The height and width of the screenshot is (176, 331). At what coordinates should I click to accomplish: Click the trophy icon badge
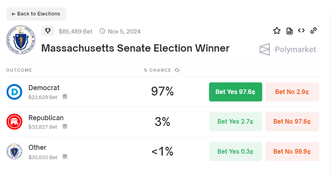coord(48,31)
